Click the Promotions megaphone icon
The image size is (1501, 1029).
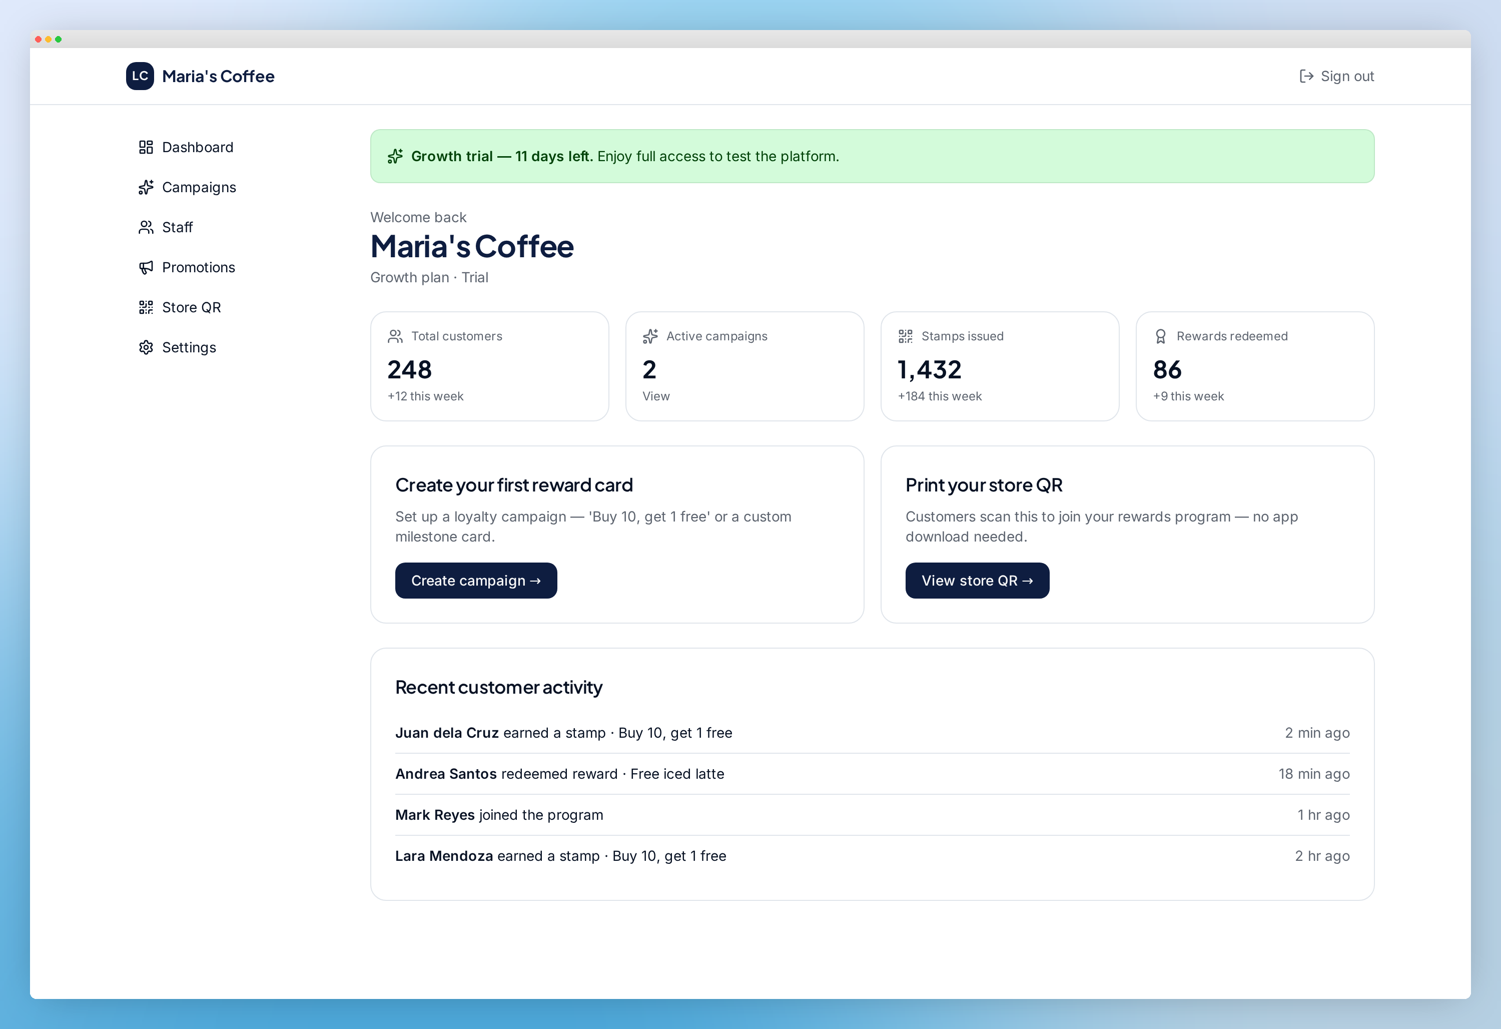(x=146, y=267)
